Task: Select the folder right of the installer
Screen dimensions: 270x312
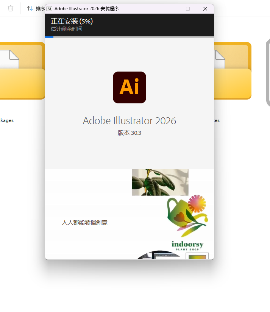Action: click(233, 71)
